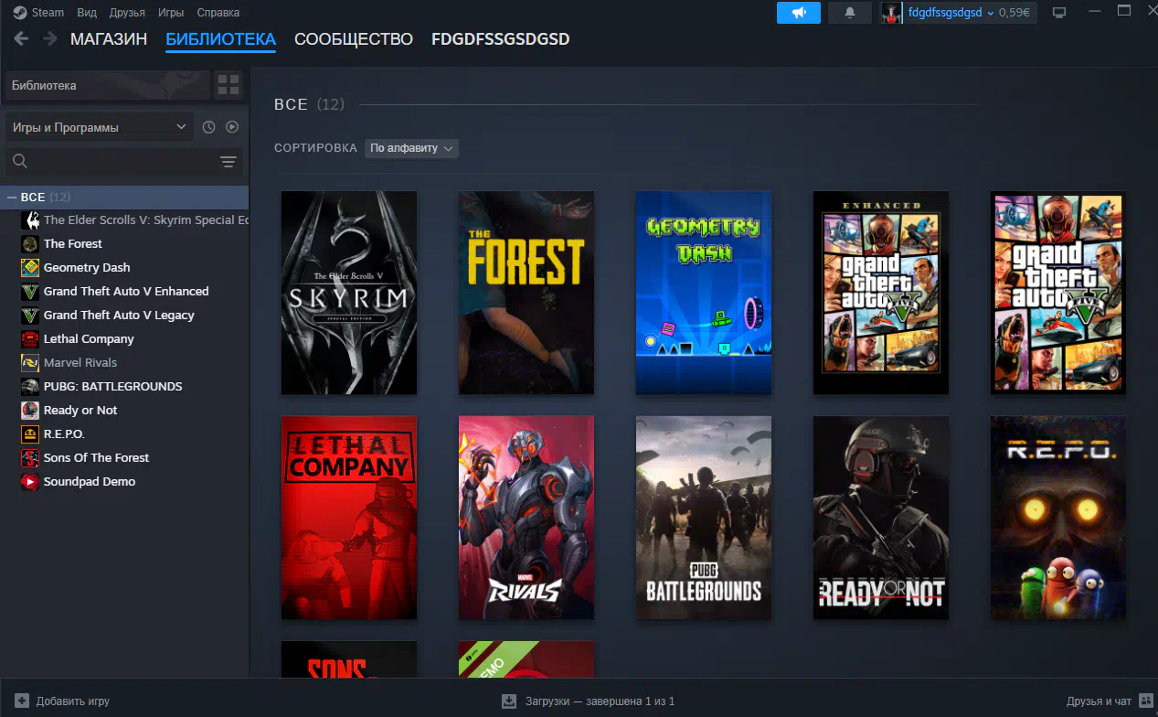Viewport: 1158px width, 717px height.
Task: Show ready-to-play games only
Action: point(232,127)
